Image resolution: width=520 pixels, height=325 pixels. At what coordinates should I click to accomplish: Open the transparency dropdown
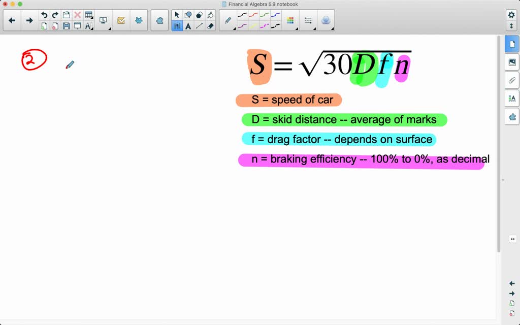click(326, 20)
